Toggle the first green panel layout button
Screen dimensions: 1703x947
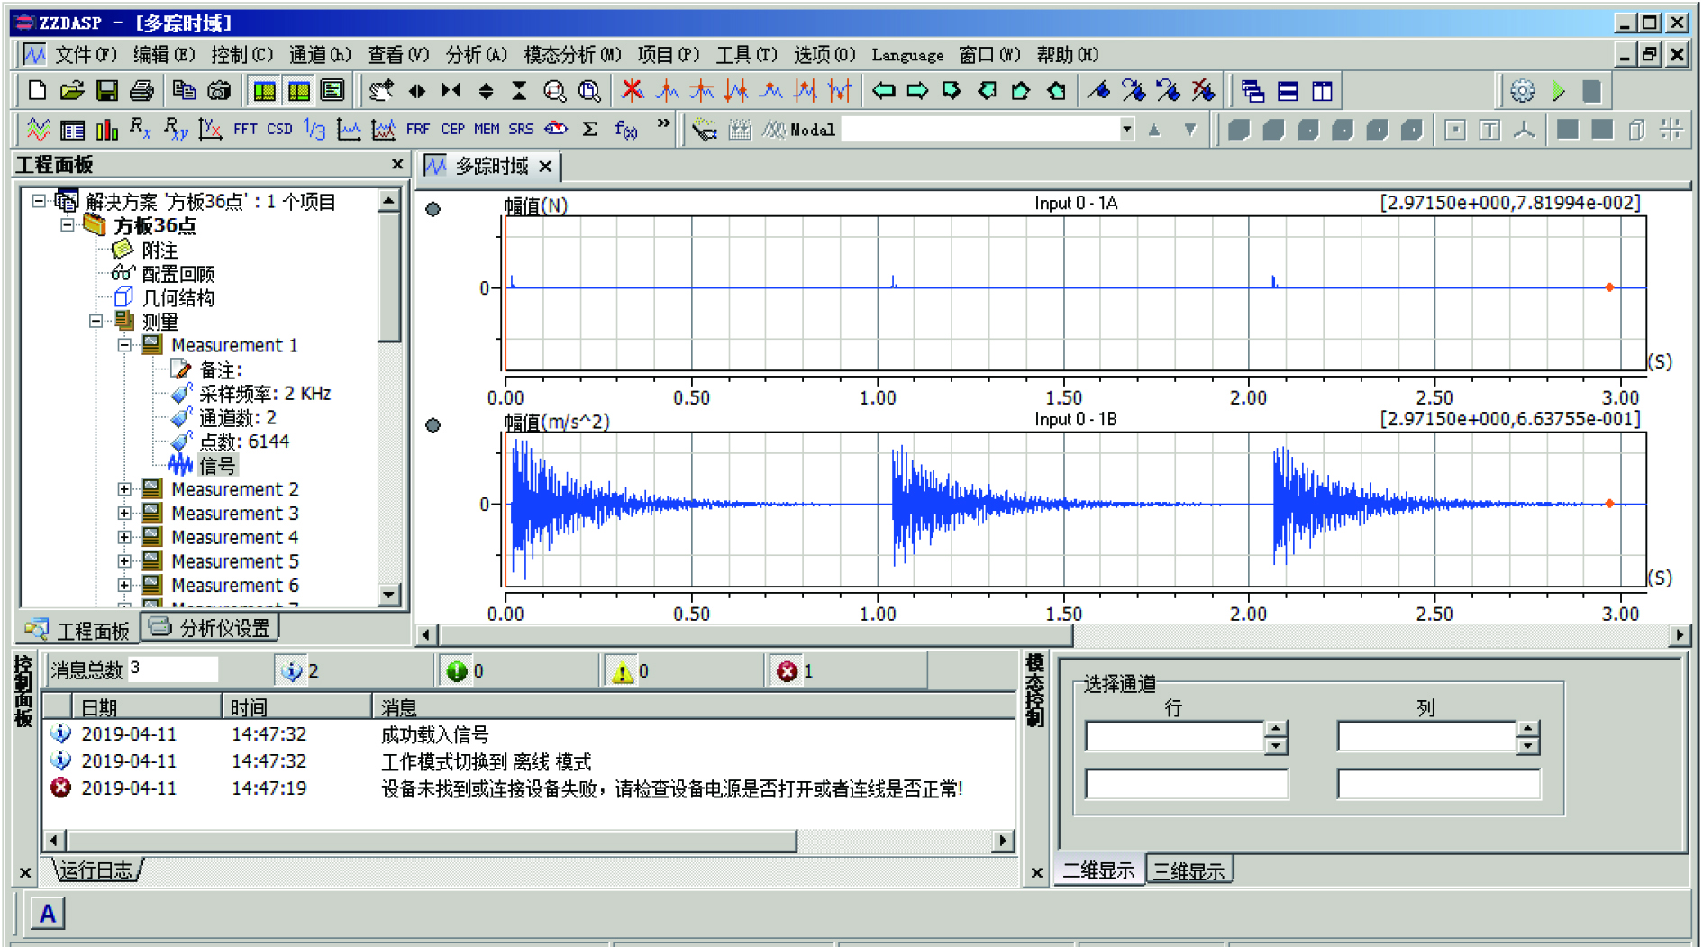[264, 91]
